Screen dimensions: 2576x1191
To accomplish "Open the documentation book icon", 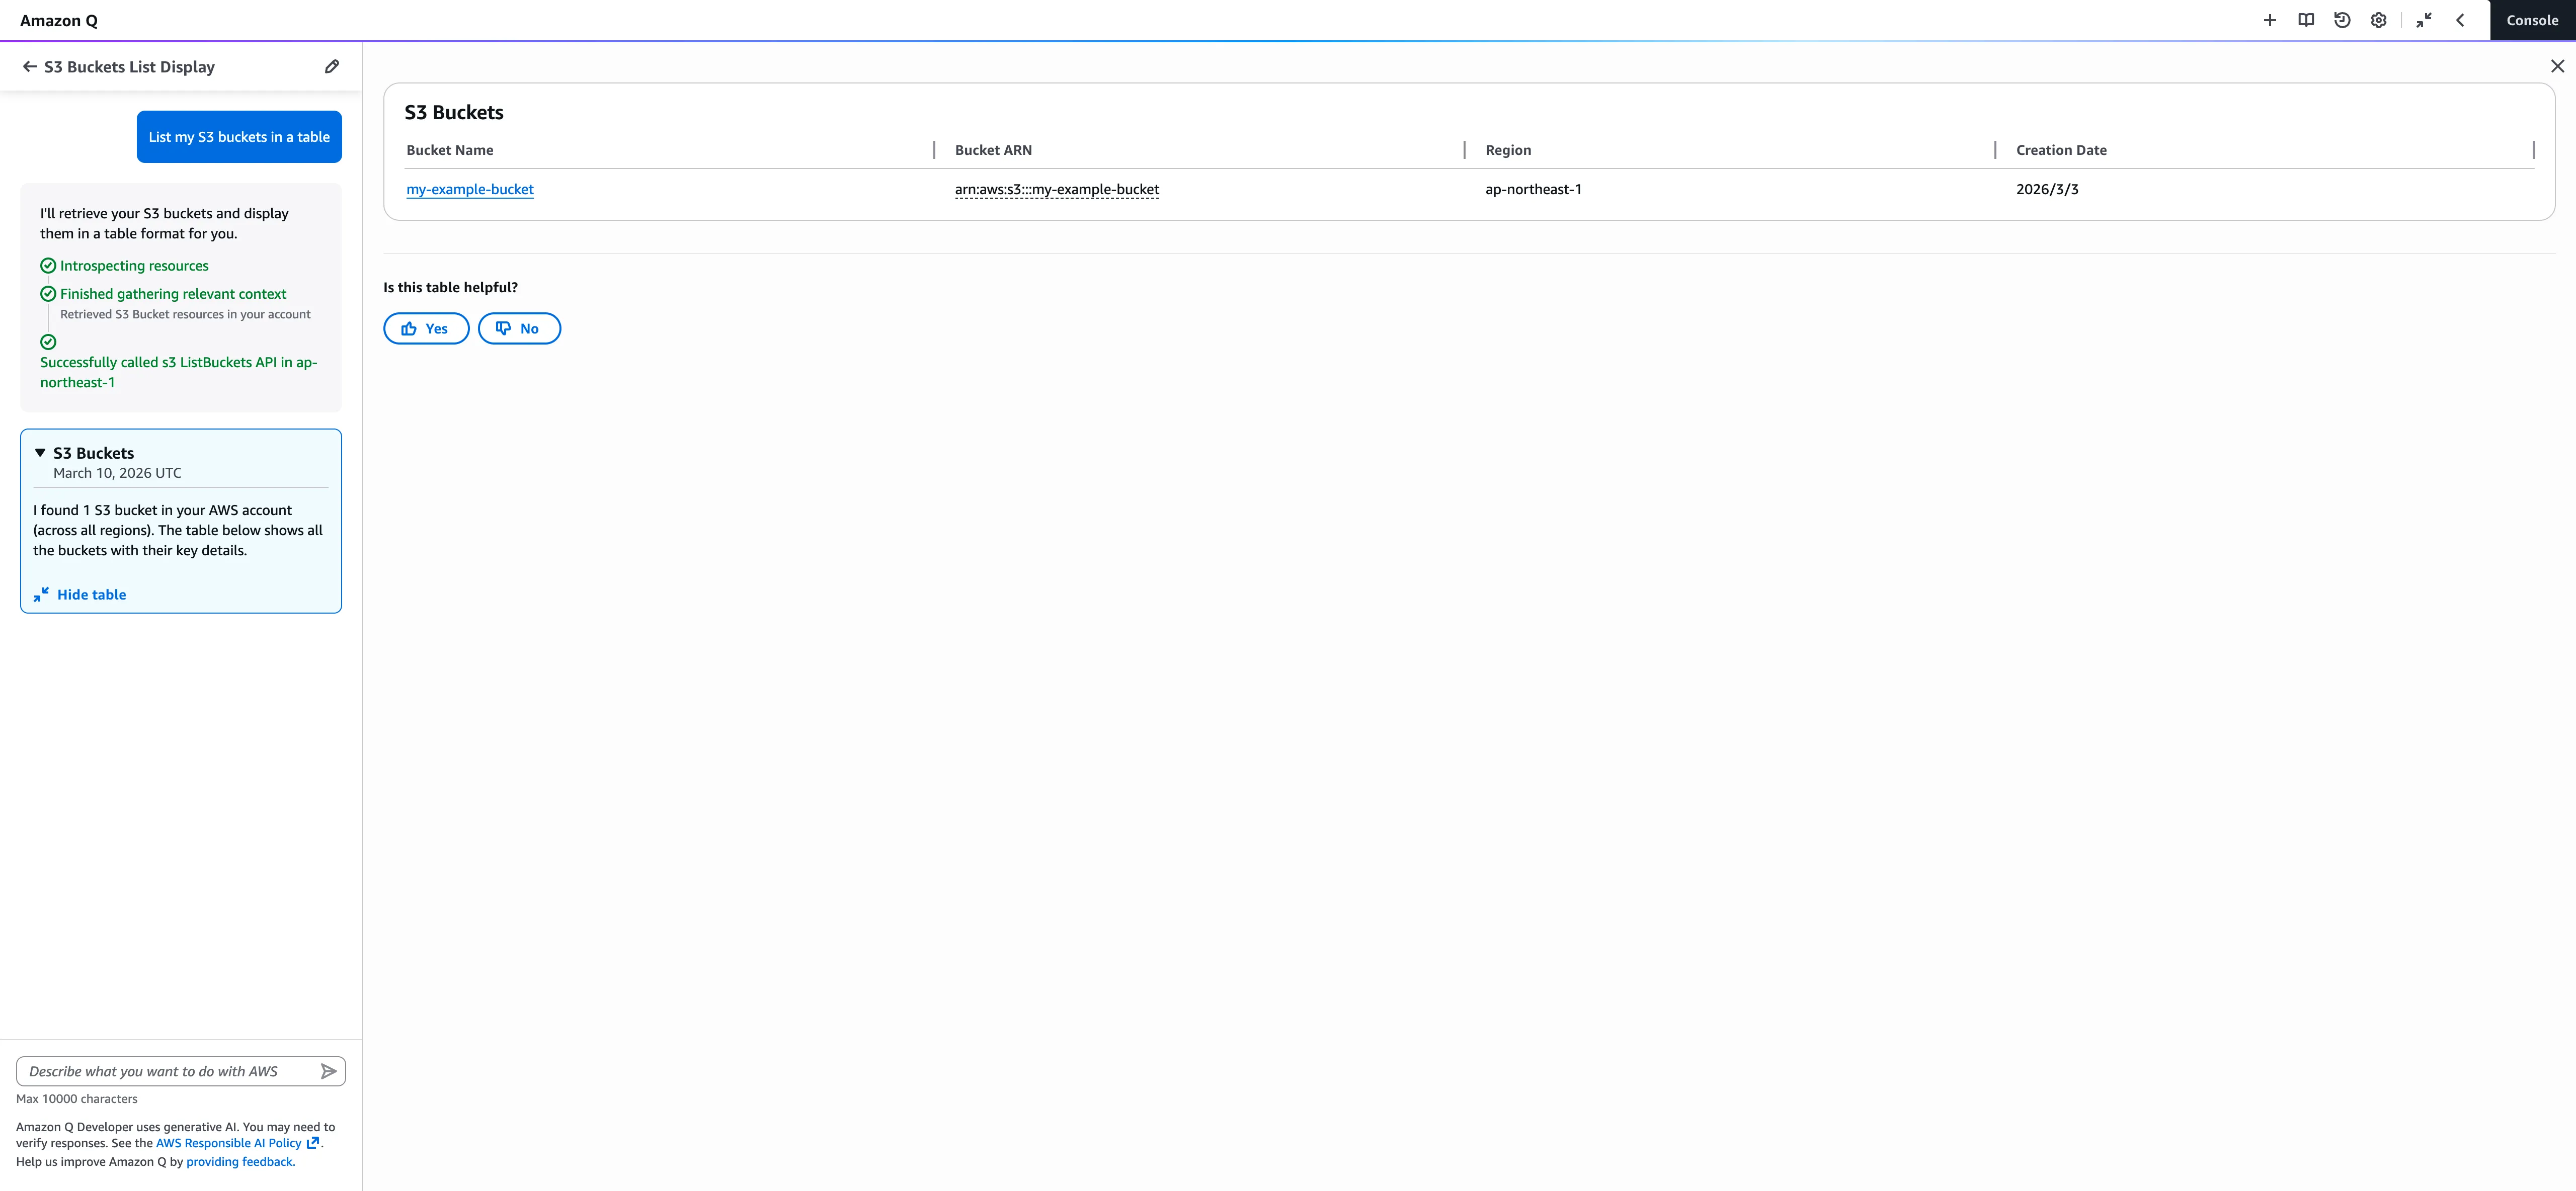I will 2305,20.
